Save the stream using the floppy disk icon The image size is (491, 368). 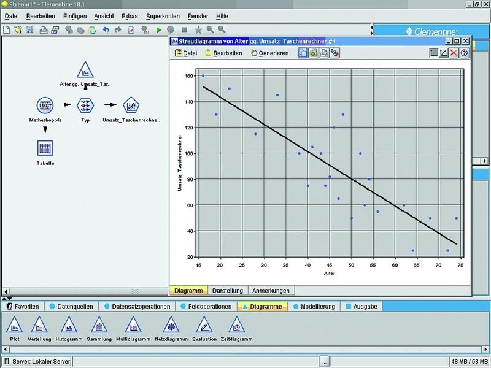point(29,29)
